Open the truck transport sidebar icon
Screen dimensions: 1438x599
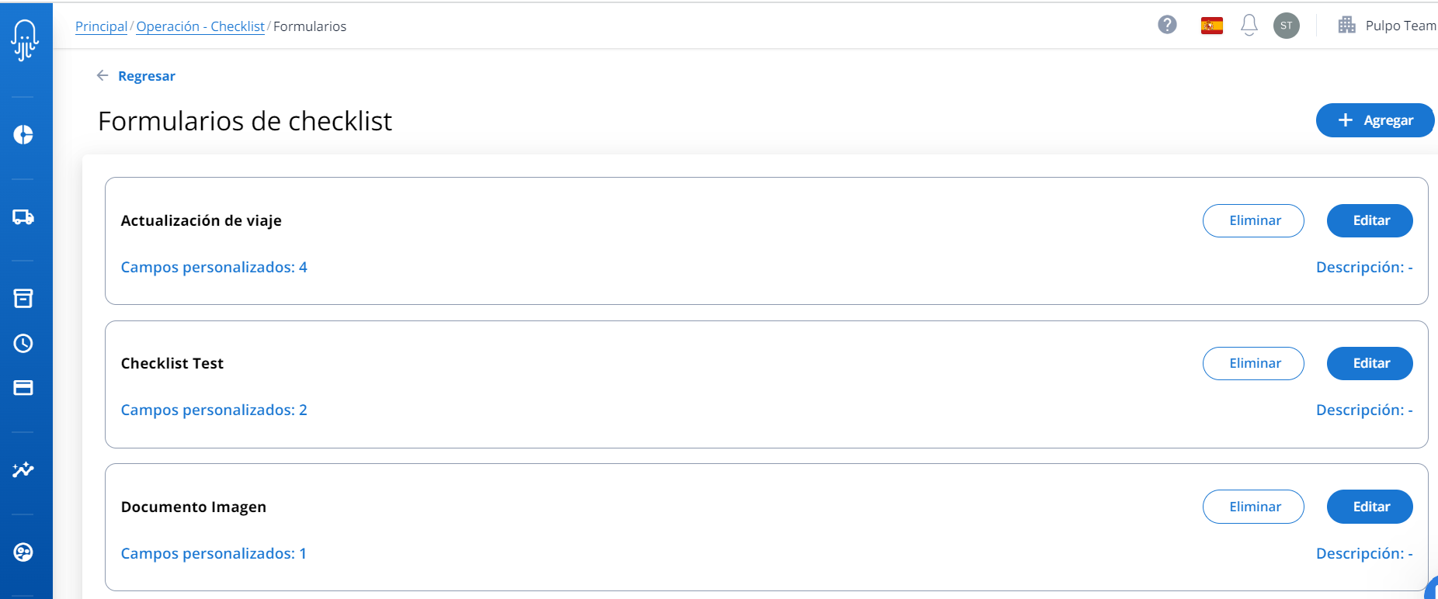[x=23, y=217]
